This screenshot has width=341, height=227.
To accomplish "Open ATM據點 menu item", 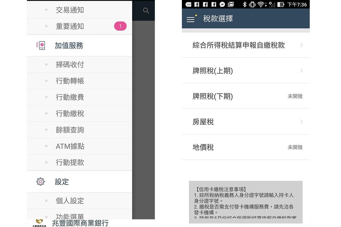I will coord(80,146).
